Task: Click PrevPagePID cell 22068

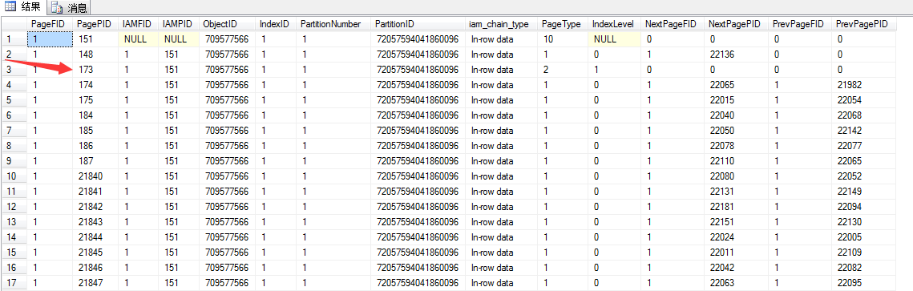Action: (864, 115)
